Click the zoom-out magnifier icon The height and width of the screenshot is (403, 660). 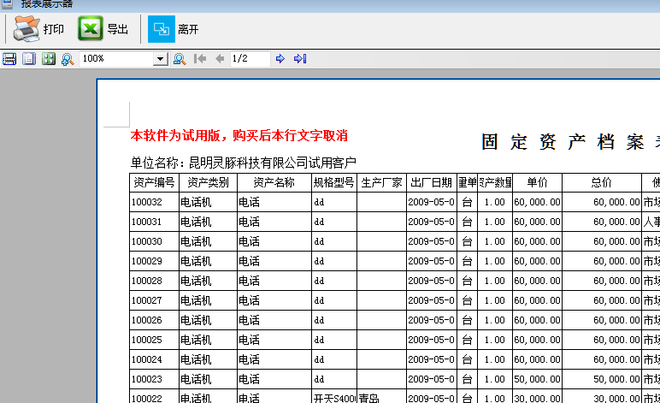[x=180, y=59]
